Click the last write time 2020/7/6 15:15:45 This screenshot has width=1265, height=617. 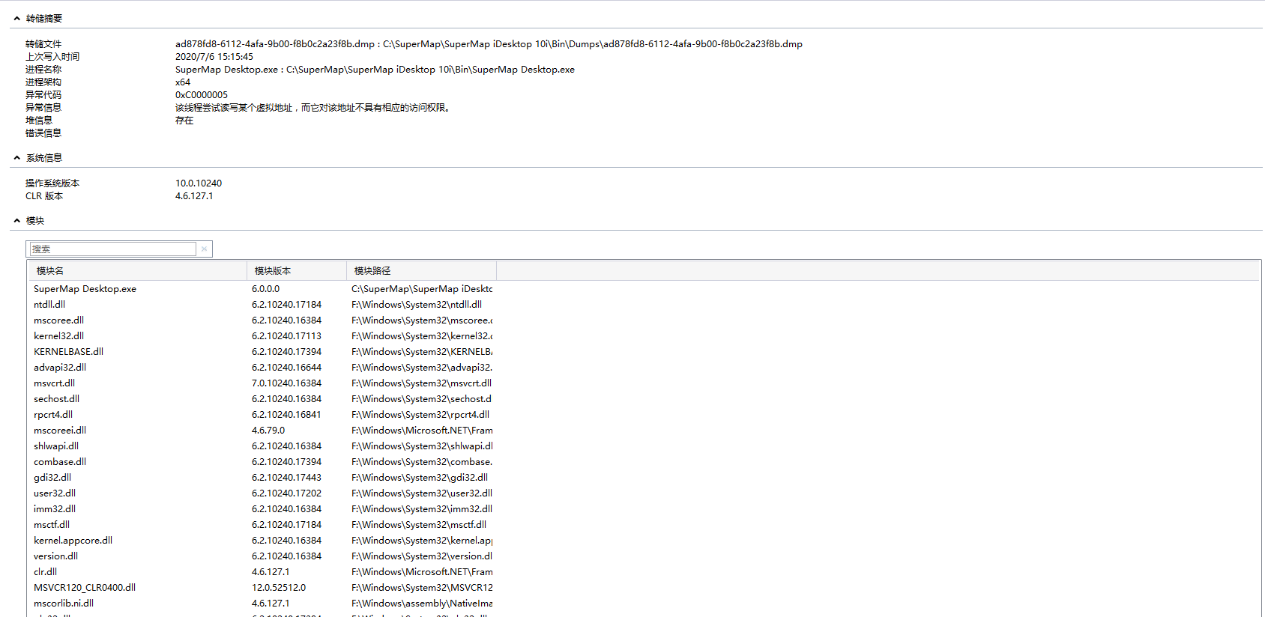214,57
